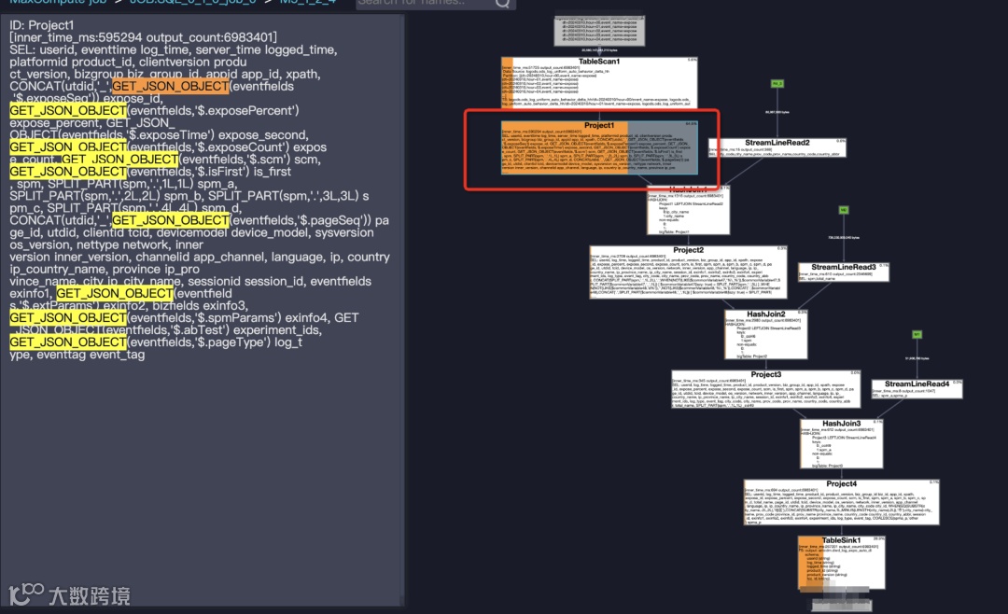1008x614 pixels.
Task: Click the gray source partitions node above TableScan1
Action: (599, 31)
